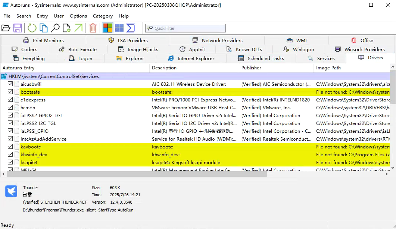This screenshot has height=229, width=396.
Task: Open the Options menu
Action: pos(78,16)
